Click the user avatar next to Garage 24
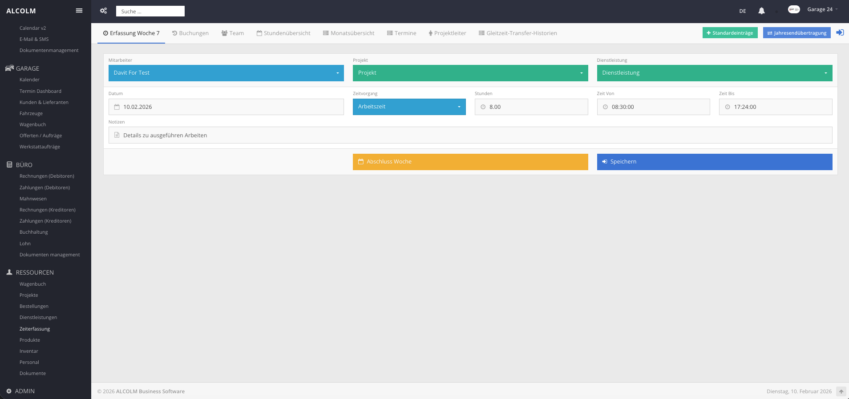Screen dimensions: 849x399 coord(794,9)
